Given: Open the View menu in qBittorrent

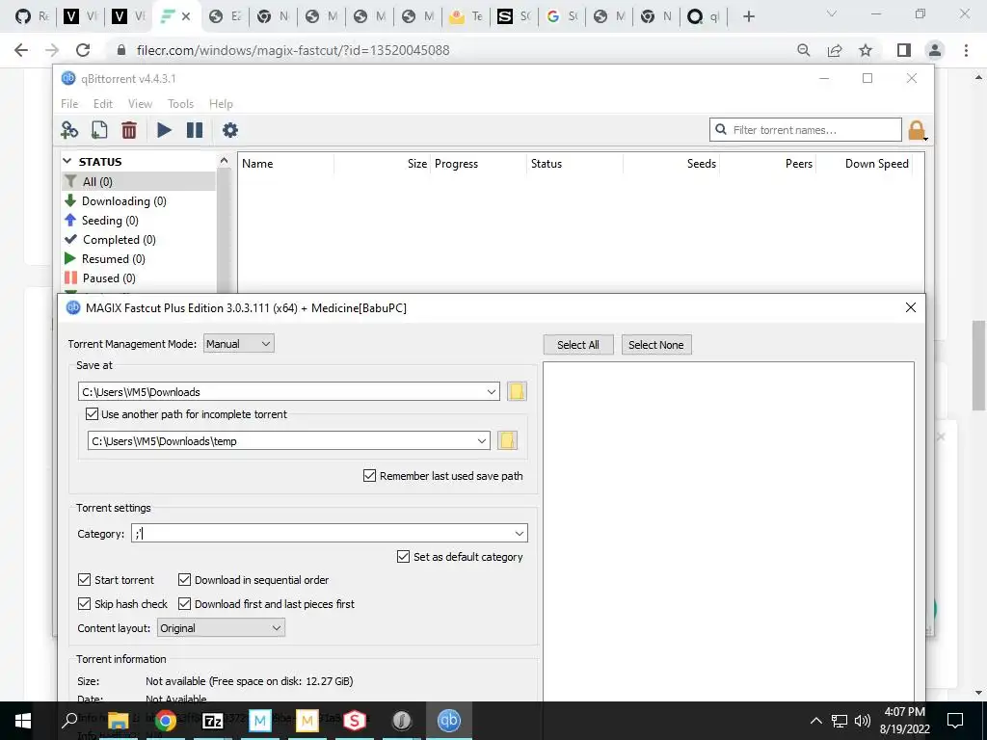Looking at the screenshot, I should click(140, 104).
